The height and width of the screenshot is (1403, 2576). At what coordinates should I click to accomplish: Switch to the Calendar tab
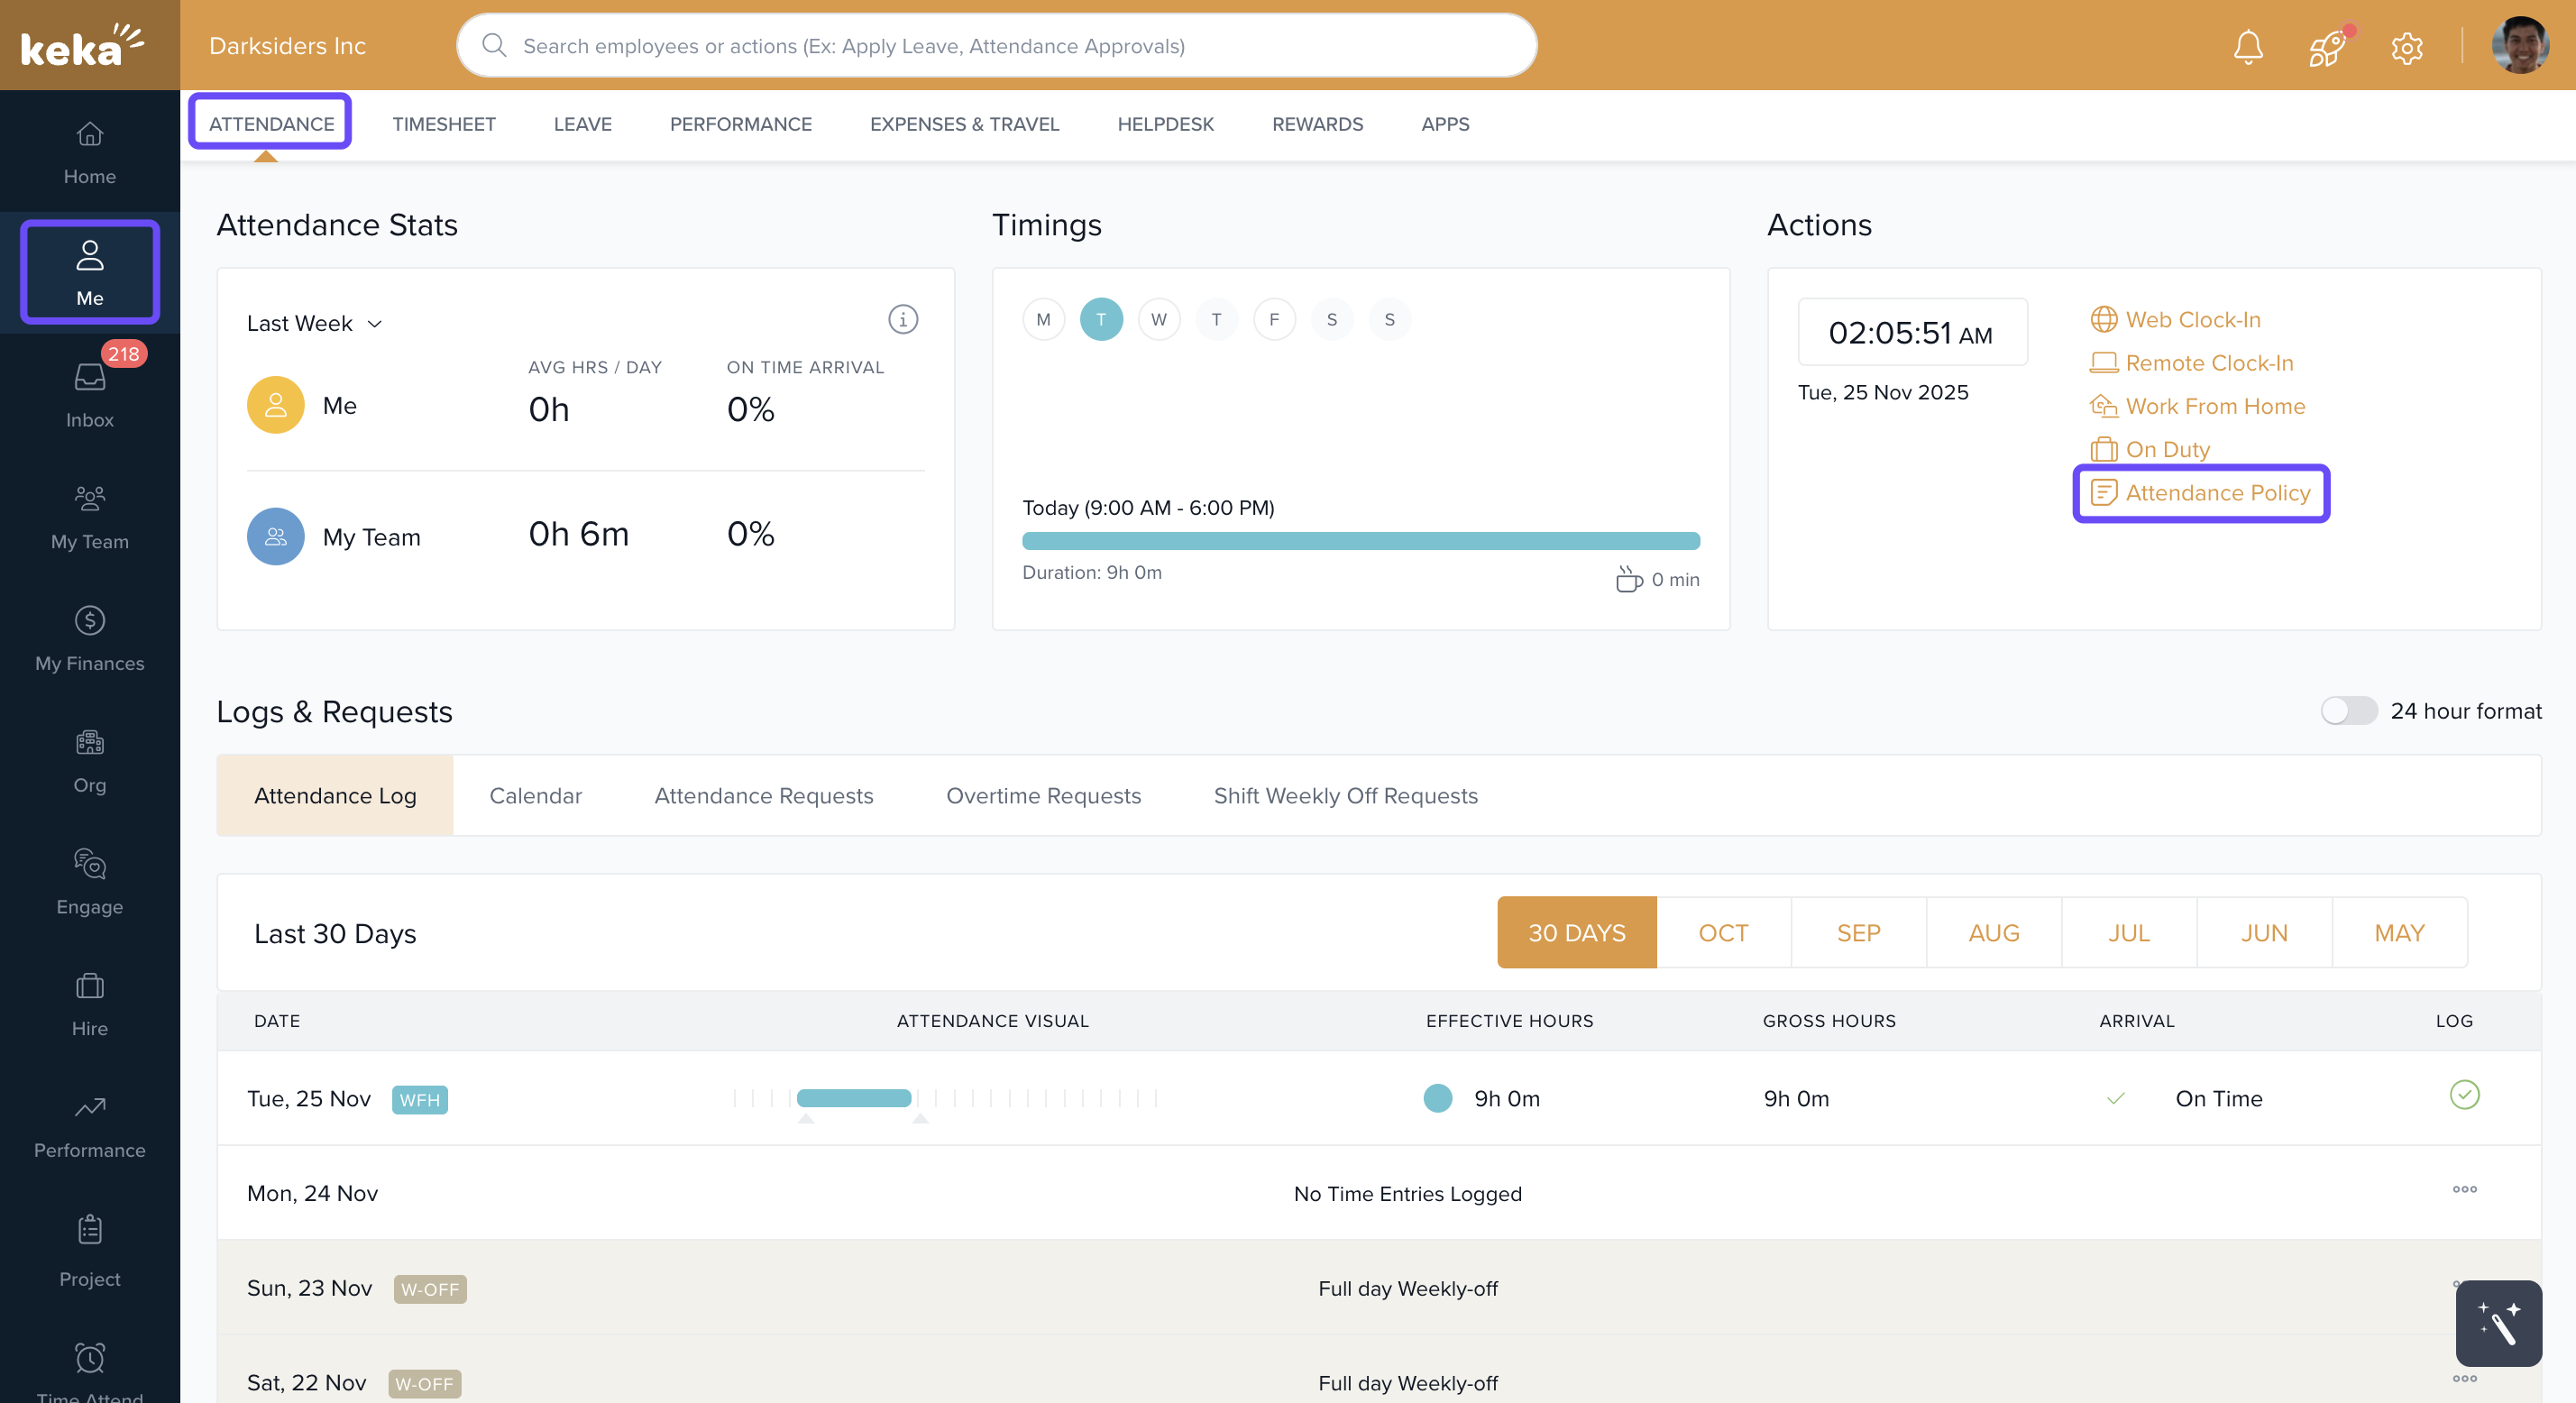(535, 796)
